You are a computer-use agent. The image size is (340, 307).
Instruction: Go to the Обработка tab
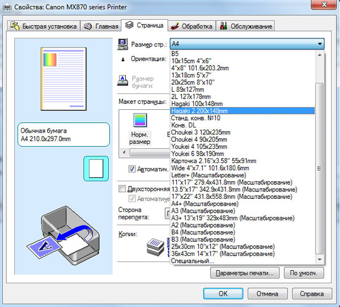click(x=192, y=26)
